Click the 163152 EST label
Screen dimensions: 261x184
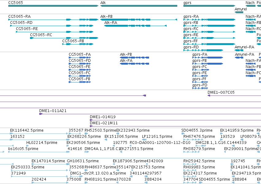[17, 137]
